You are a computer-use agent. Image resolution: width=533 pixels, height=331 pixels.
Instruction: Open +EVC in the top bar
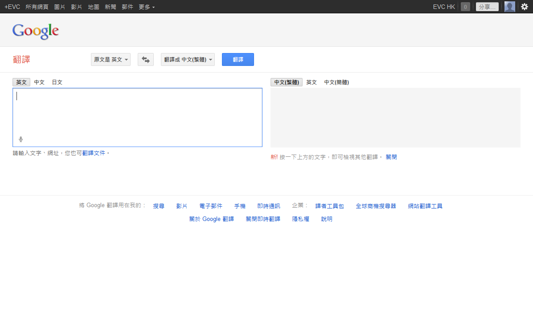12,7
